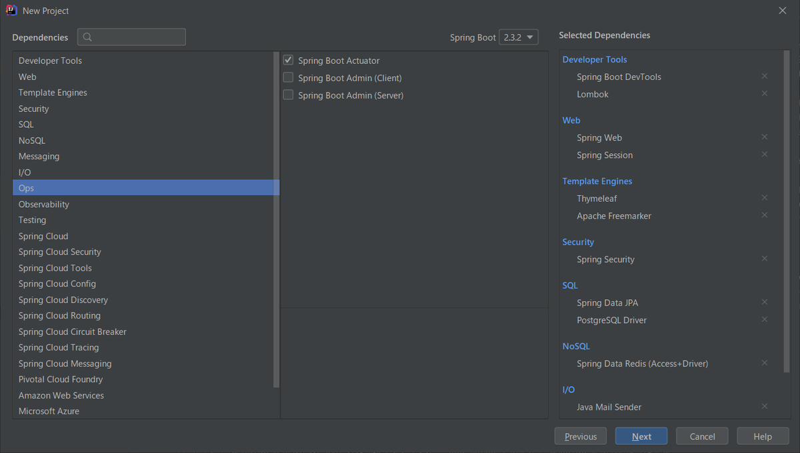Remove Spring Data Redis dependency

(765, 363)
